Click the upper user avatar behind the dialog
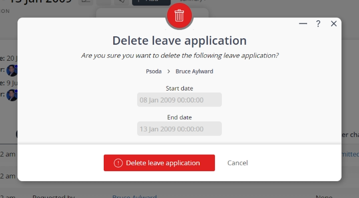The width and height of the screenshot is (359, 198). [x=12, y=70]
